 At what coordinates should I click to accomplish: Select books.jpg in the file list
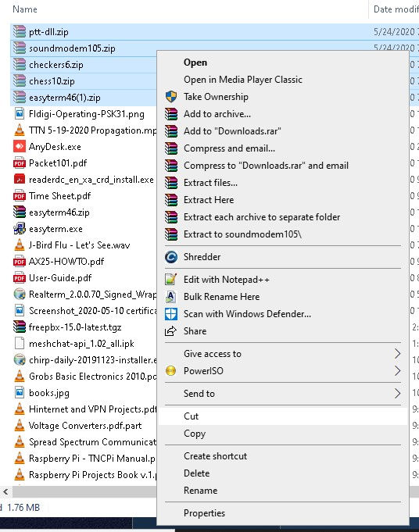pos(49,393)
